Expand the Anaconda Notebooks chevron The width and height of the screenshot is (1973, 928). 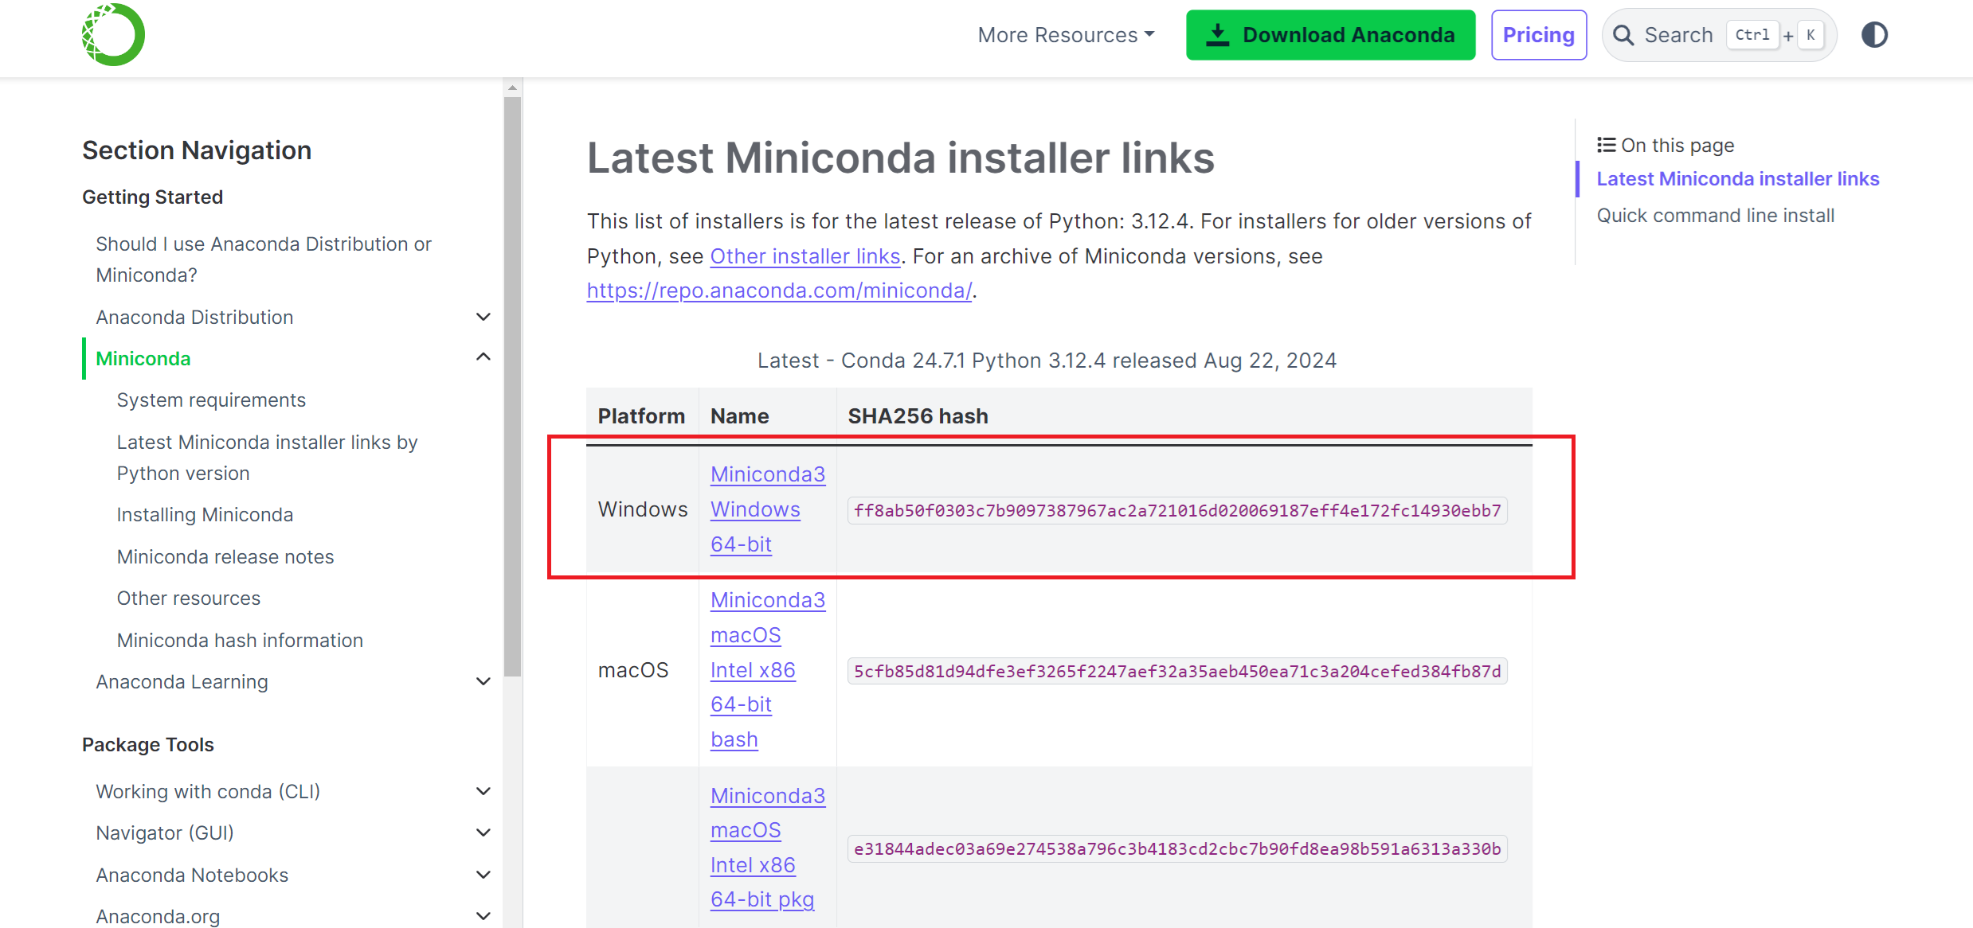[483, 875]
